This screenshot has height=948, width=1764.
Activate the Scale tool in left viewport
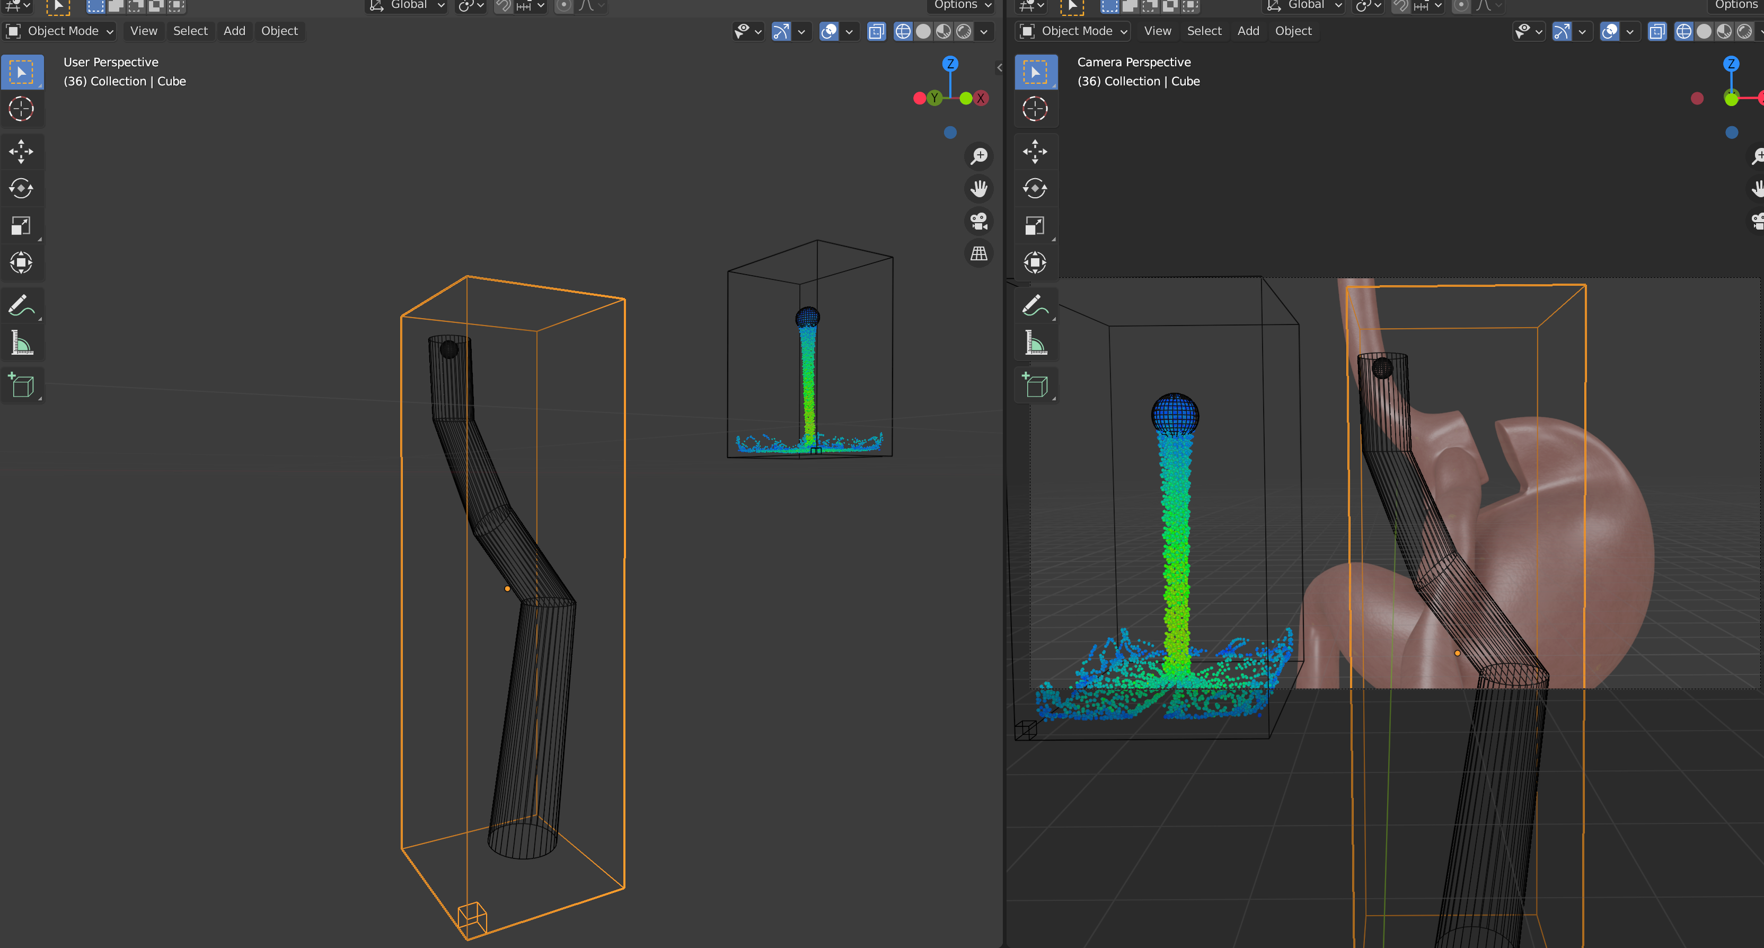(x=21, y=225)
